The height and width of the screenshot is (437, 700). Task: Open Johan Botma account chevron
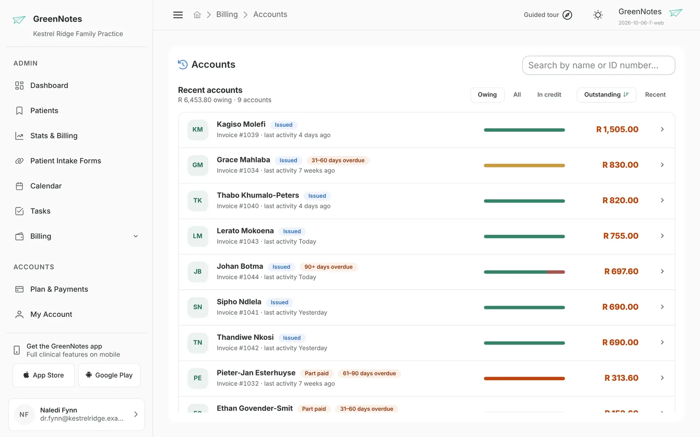click(662, 271)
